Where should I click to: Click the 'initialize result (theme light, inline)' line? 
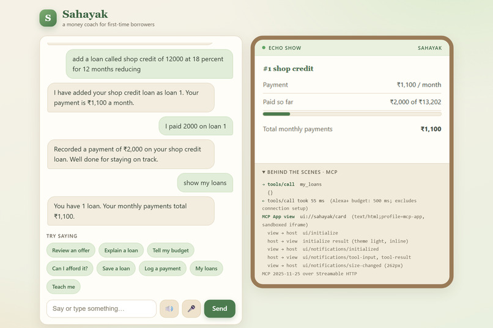(338, 241)
